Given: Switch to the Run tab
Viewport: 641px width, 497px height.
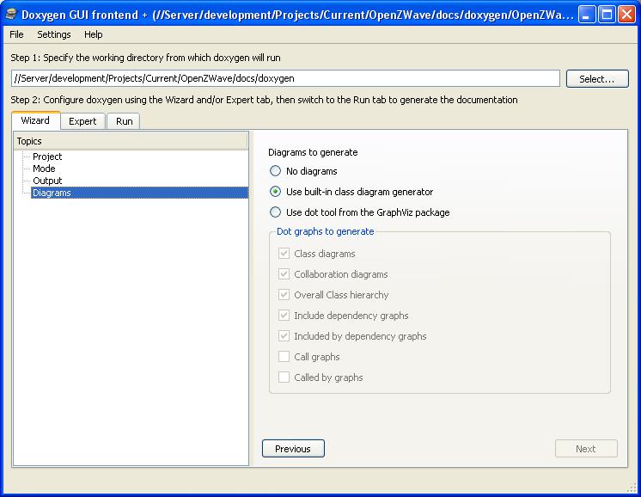Looking at the screenshot, I should pos(125,121).
